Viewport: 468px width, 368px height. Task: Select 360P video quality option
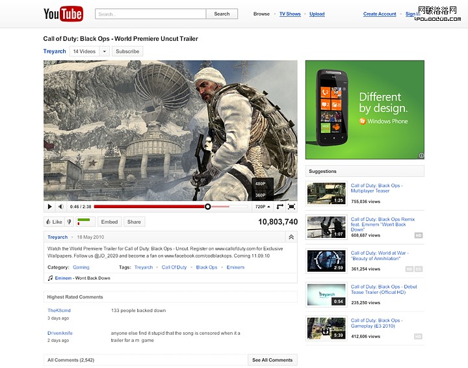[x=261, y=195]
